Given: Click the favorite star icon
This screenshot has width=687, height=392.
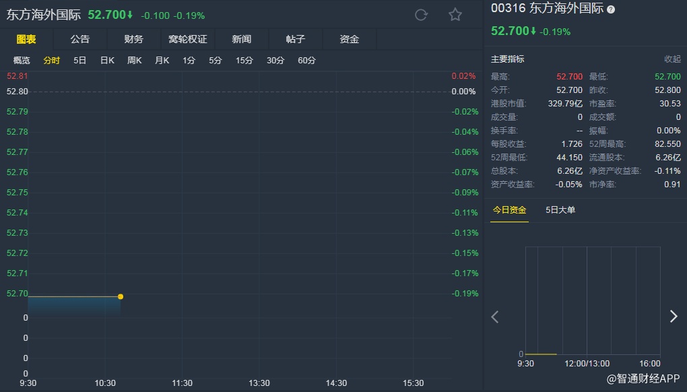Looking at the screenshot, I should [455, 15].
